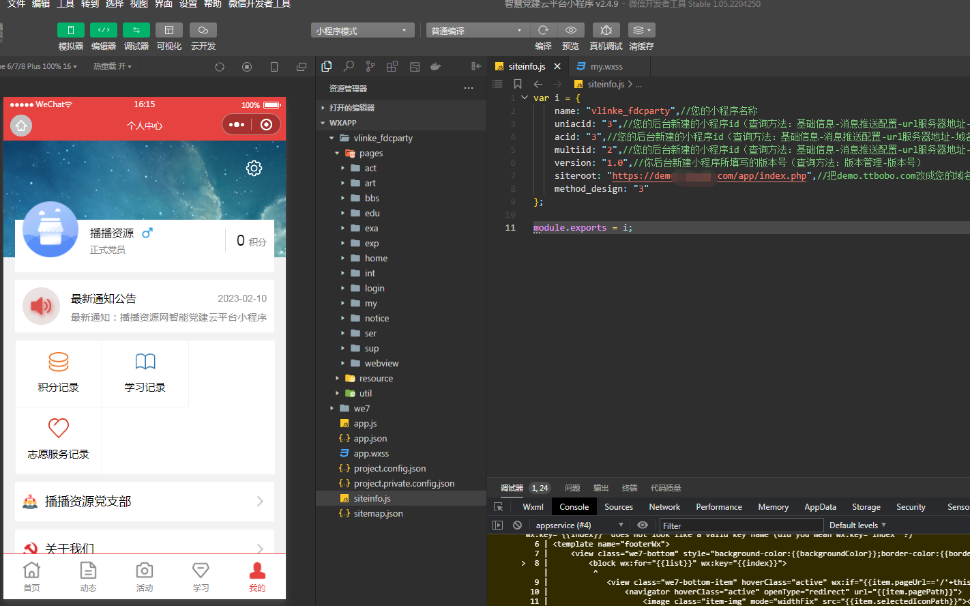Click the compile refresh icon

(543, 30)
